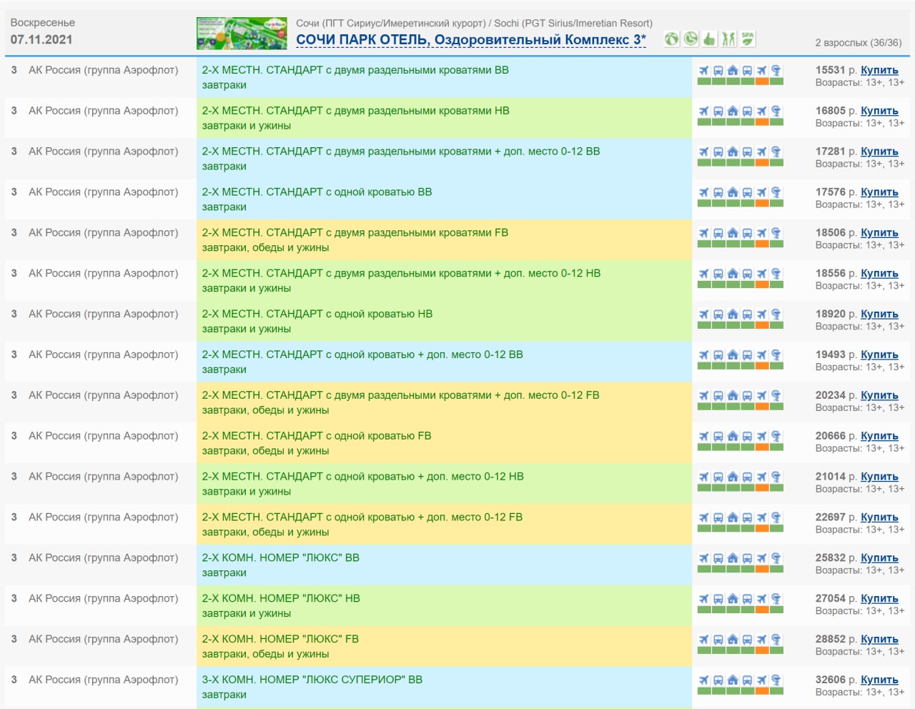This screenshot has height=709, width=915.
Task: Select 2-Х КОМН. НОМЕР "ЛЮКС" HB room text
Action: pos(281,600)
